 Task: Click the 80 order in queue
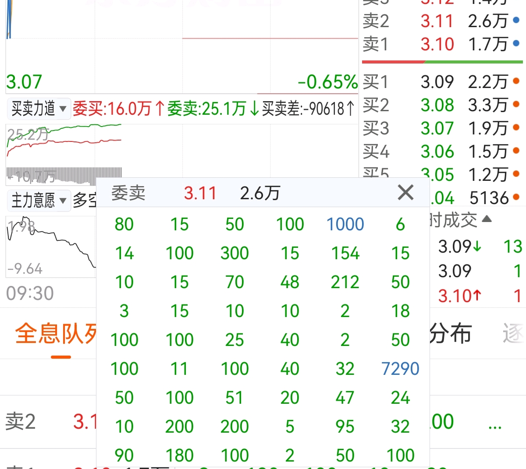point(124,224)
